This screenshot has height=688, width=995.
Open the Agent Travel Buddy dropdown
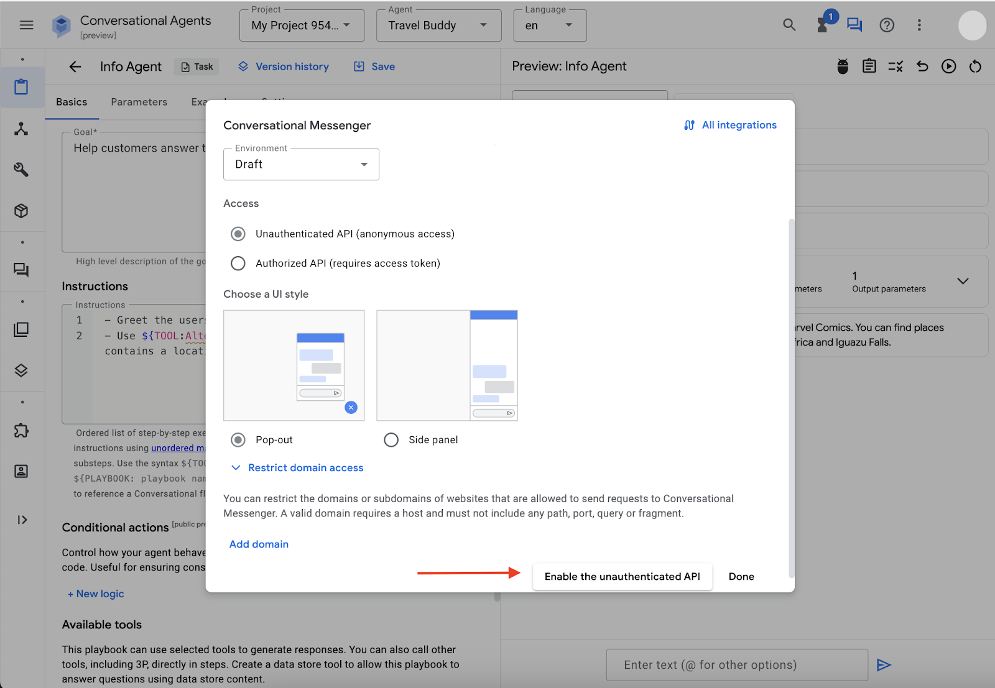pos(438,25)
